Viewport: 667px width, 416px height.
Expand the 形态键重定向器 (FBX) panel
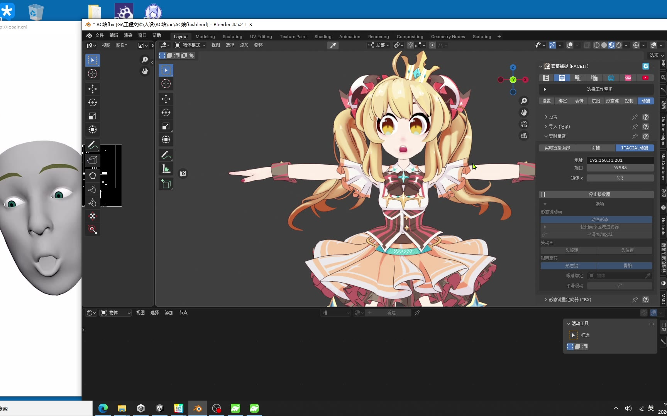pos(568,300)
